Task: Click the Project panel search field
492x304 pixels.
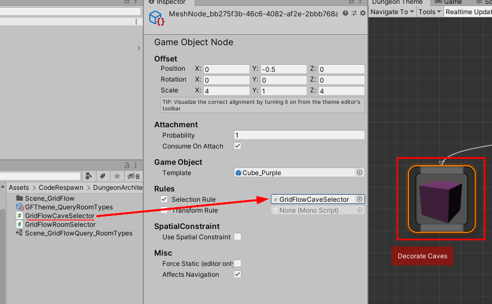Action: [40, 176]
